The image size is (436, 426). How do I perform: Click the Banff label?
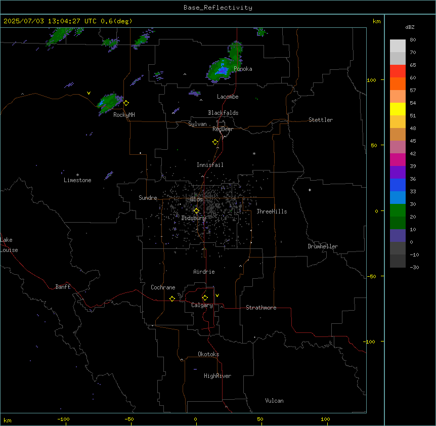click(63, 287)
